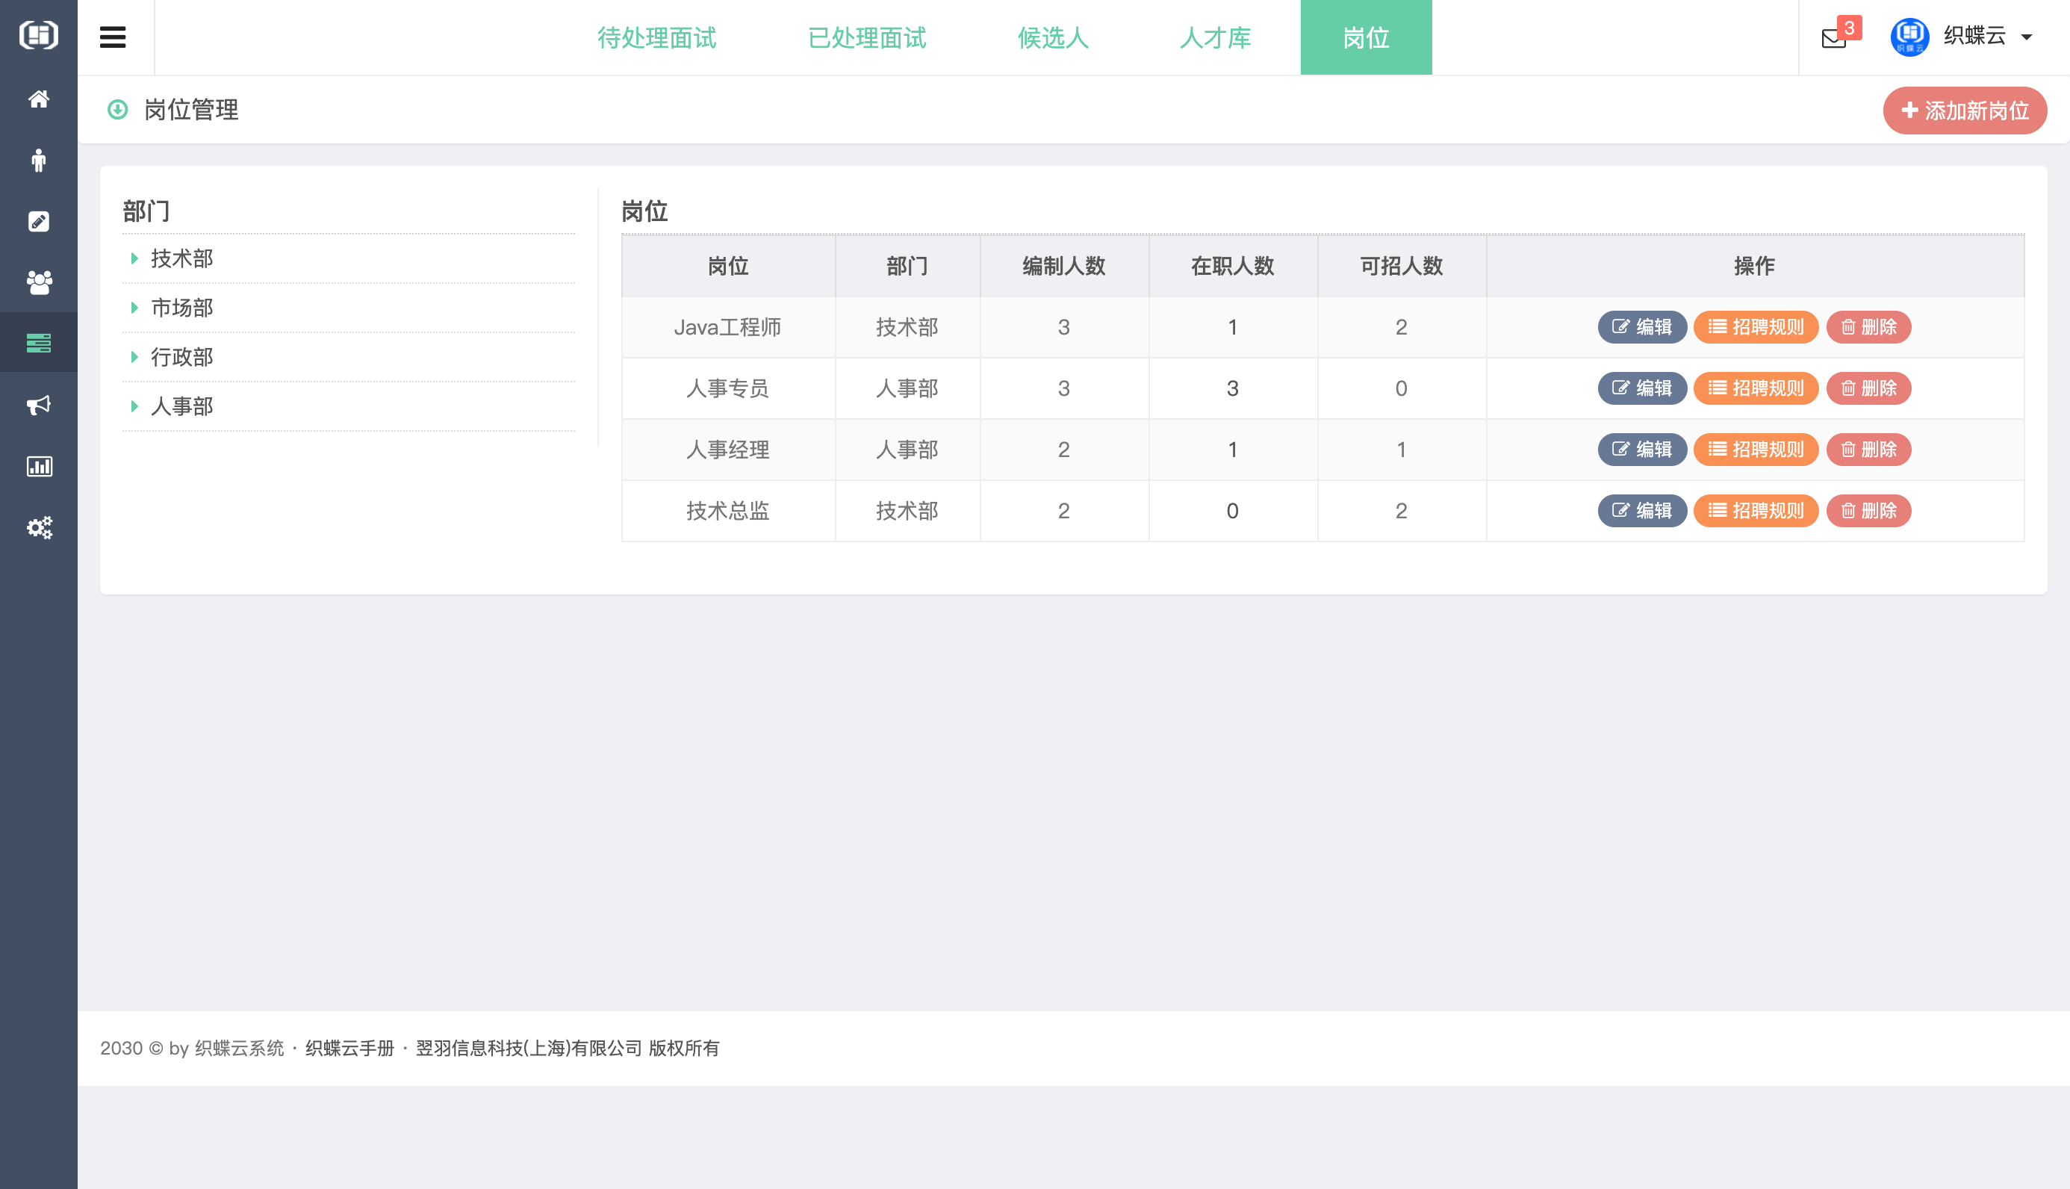The width and height of the screenshot is (2070, 1189).
Task: Open settings via gears icon
Action: point(38,527)
